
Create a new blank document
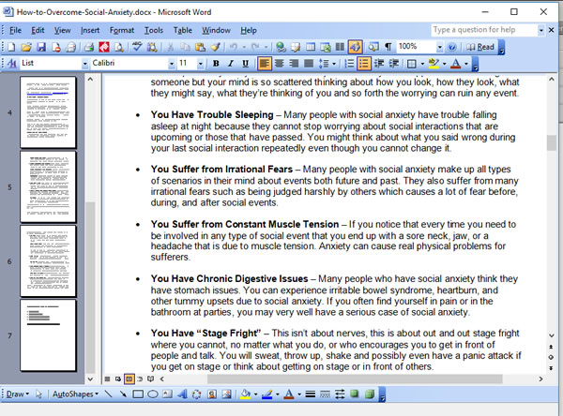(x=11, y=47)
